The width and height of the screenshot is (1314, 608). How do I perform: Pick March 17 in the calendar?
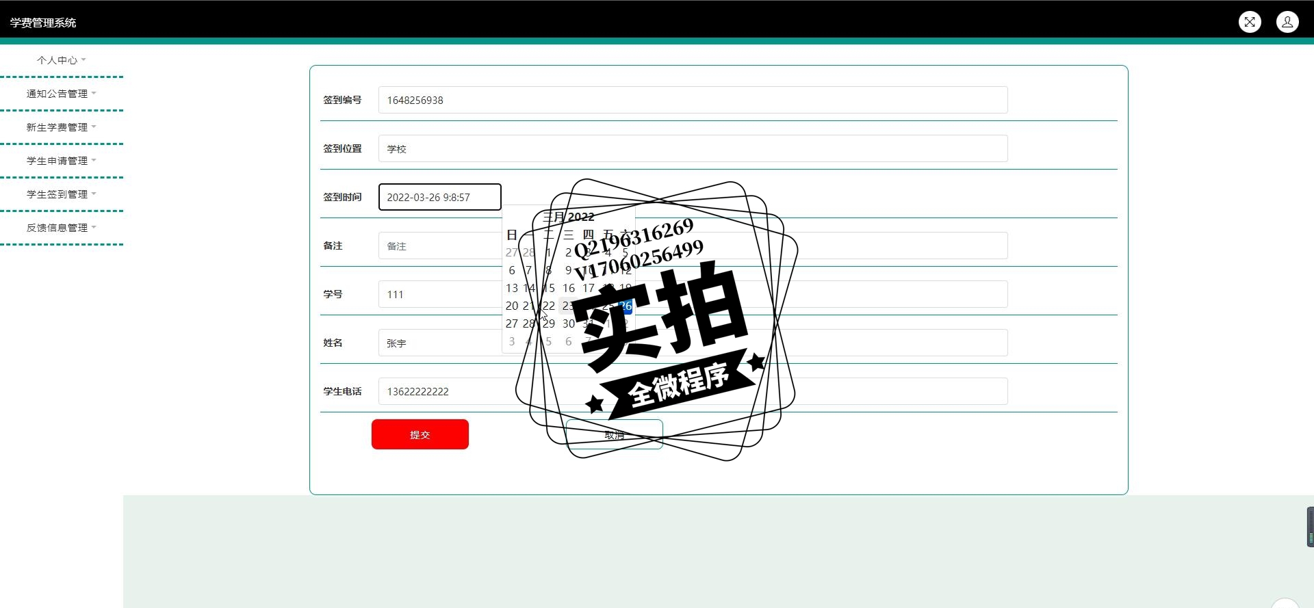click(589, 288)
